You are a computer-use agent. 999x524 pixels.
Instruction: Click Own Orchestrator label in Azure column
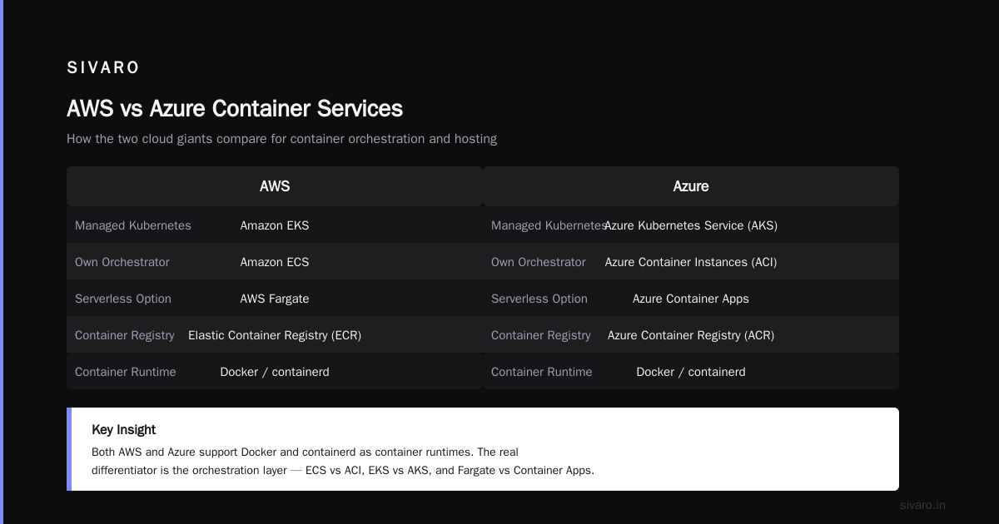click(539, 262)
